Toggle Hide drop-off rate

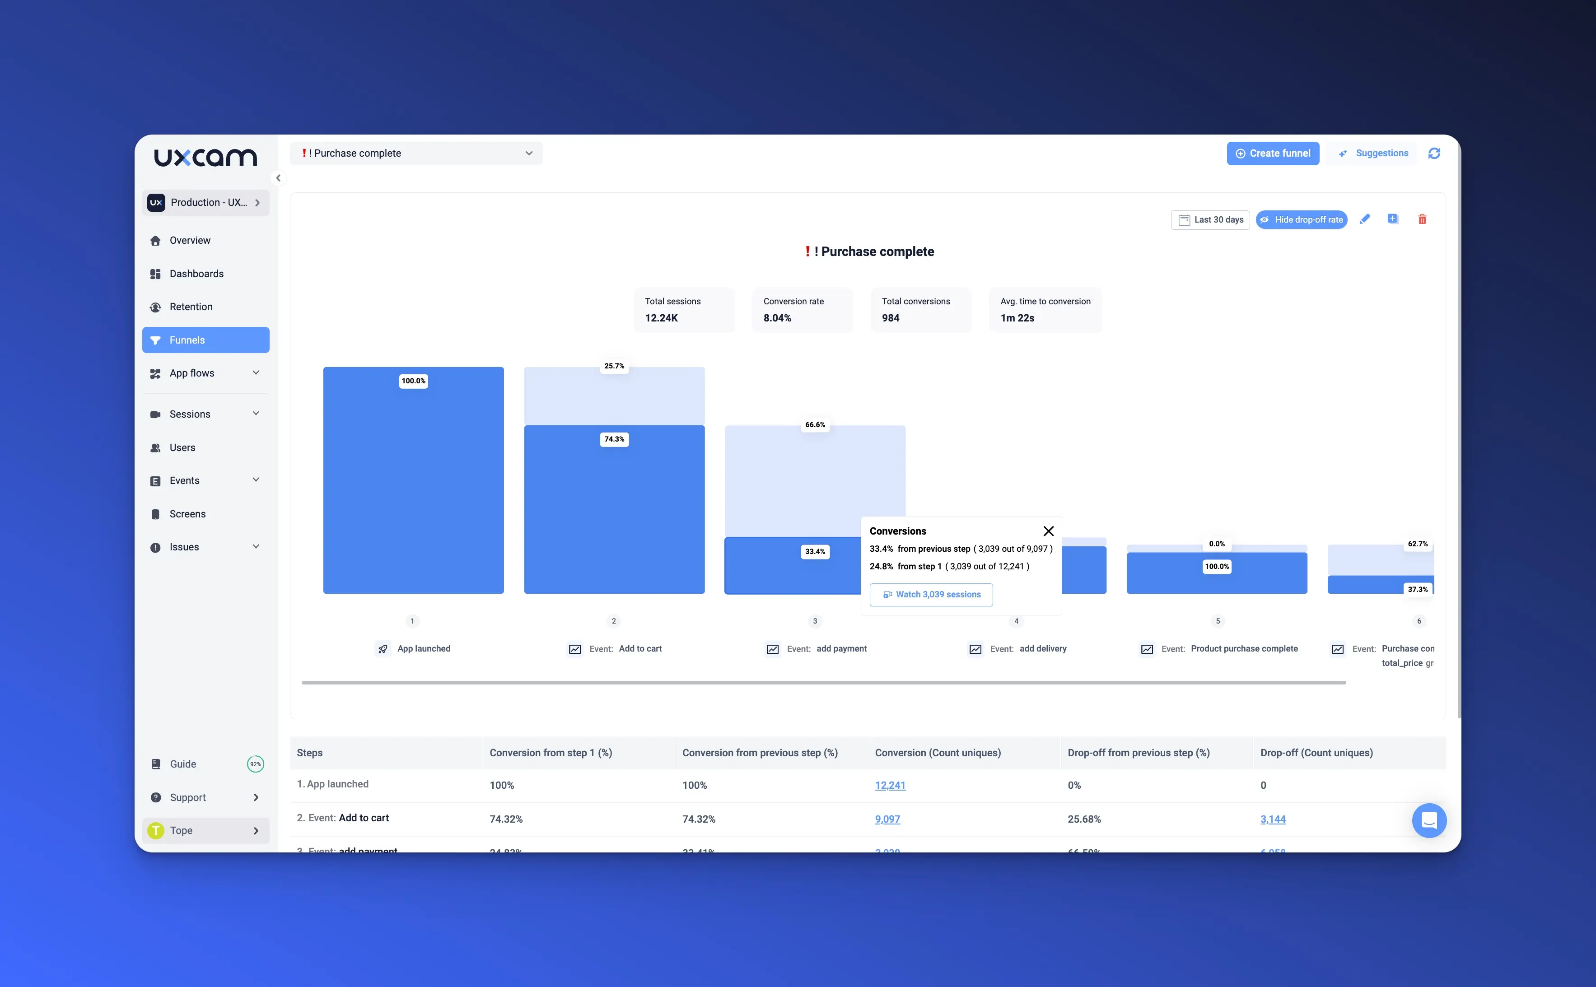click(1301, 220)
